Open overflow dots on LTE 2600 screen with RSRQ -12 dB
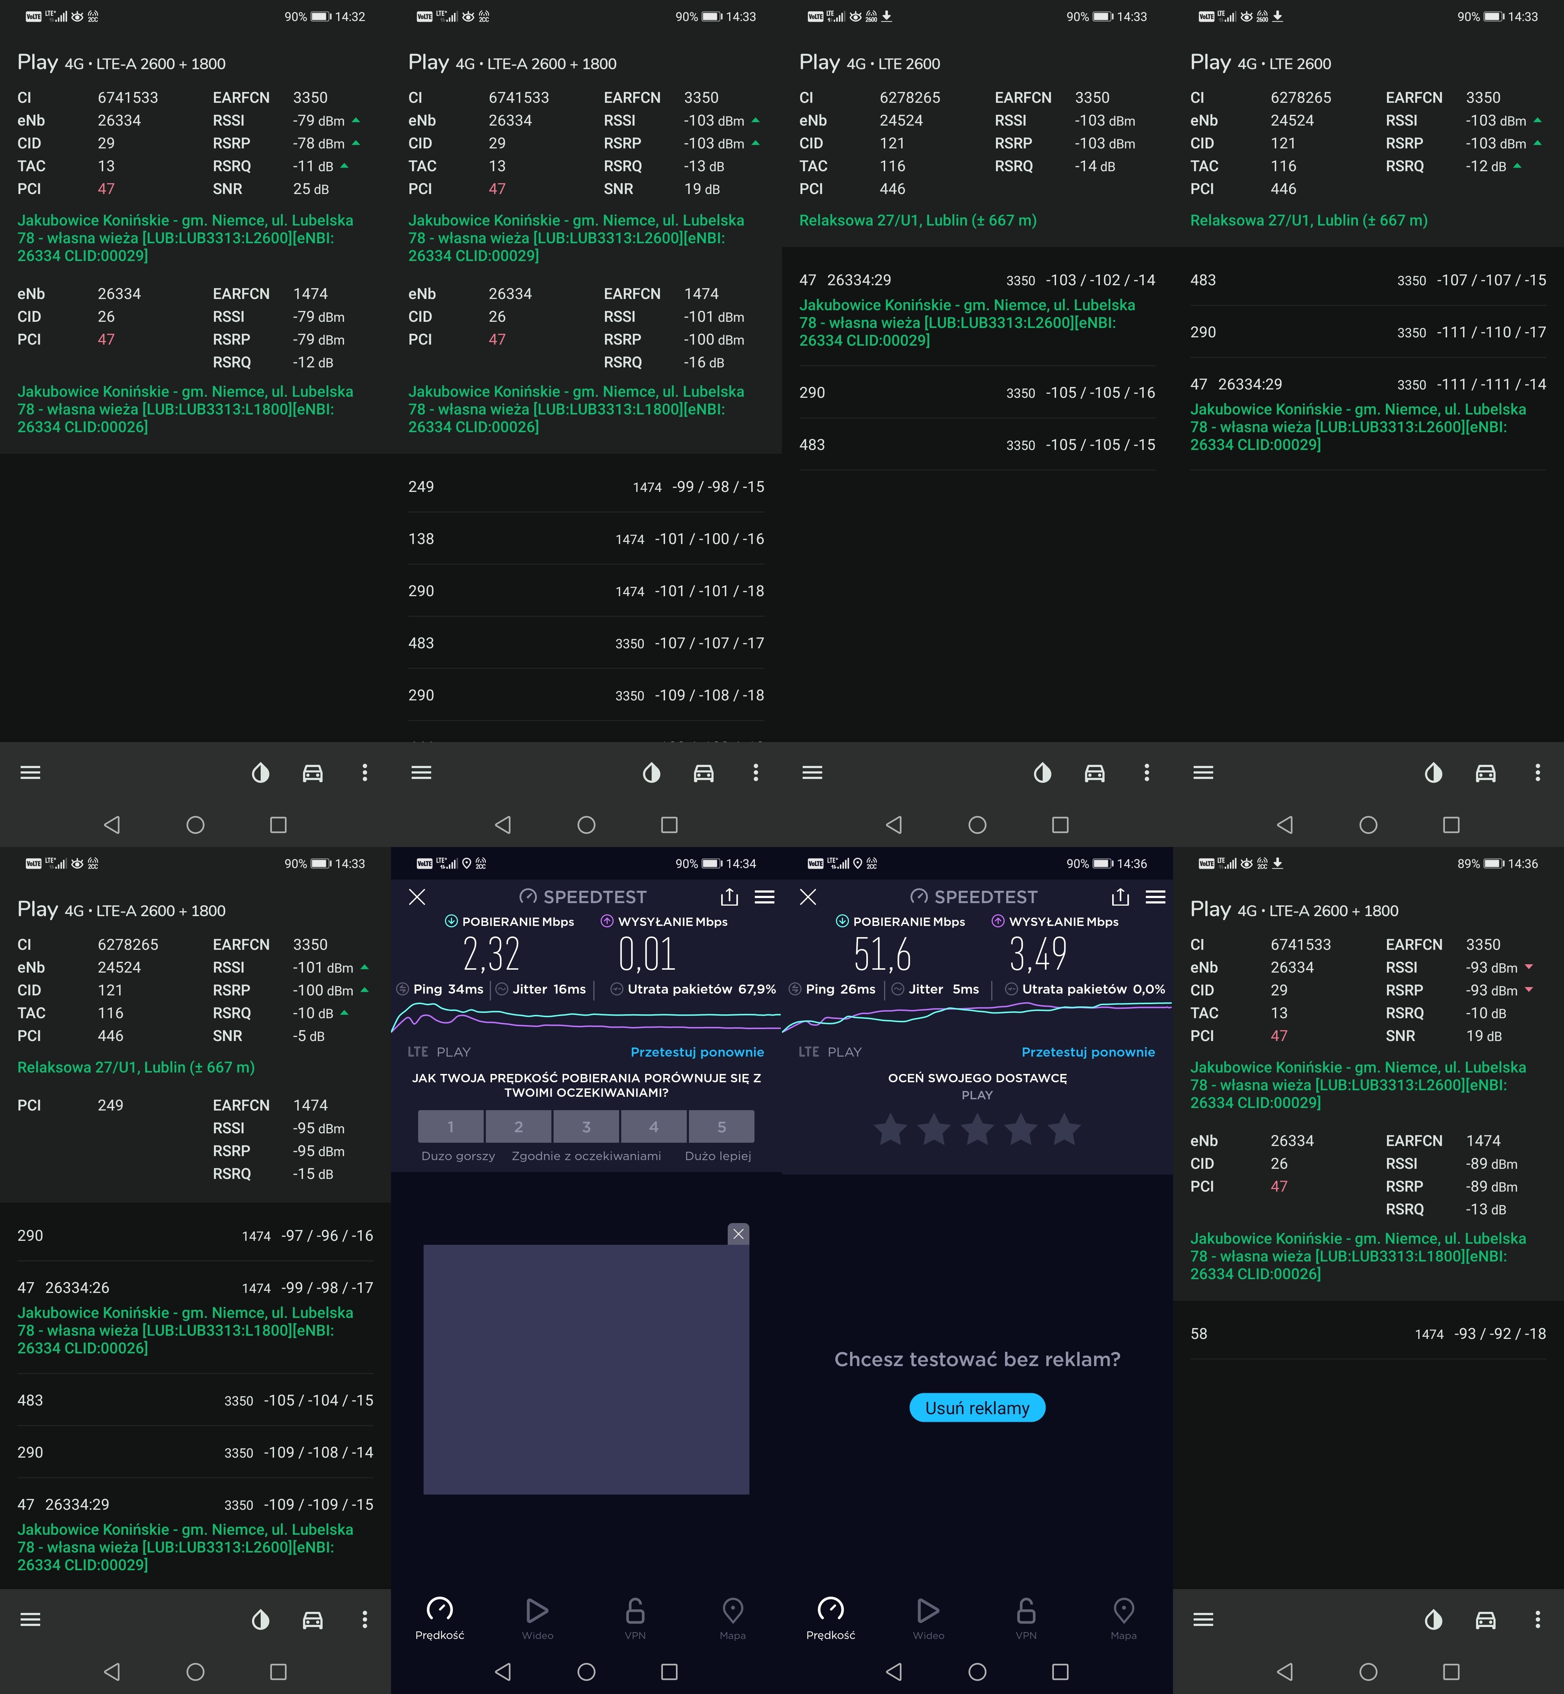Screen dimensions: 1564x1694 point(1538,772)
